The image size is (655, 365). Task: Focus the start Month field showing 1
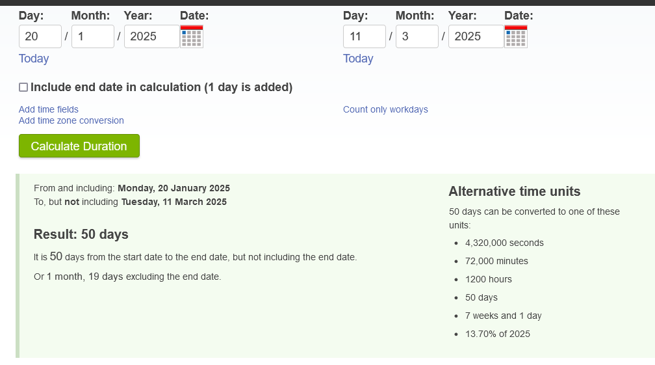[92, 36]
